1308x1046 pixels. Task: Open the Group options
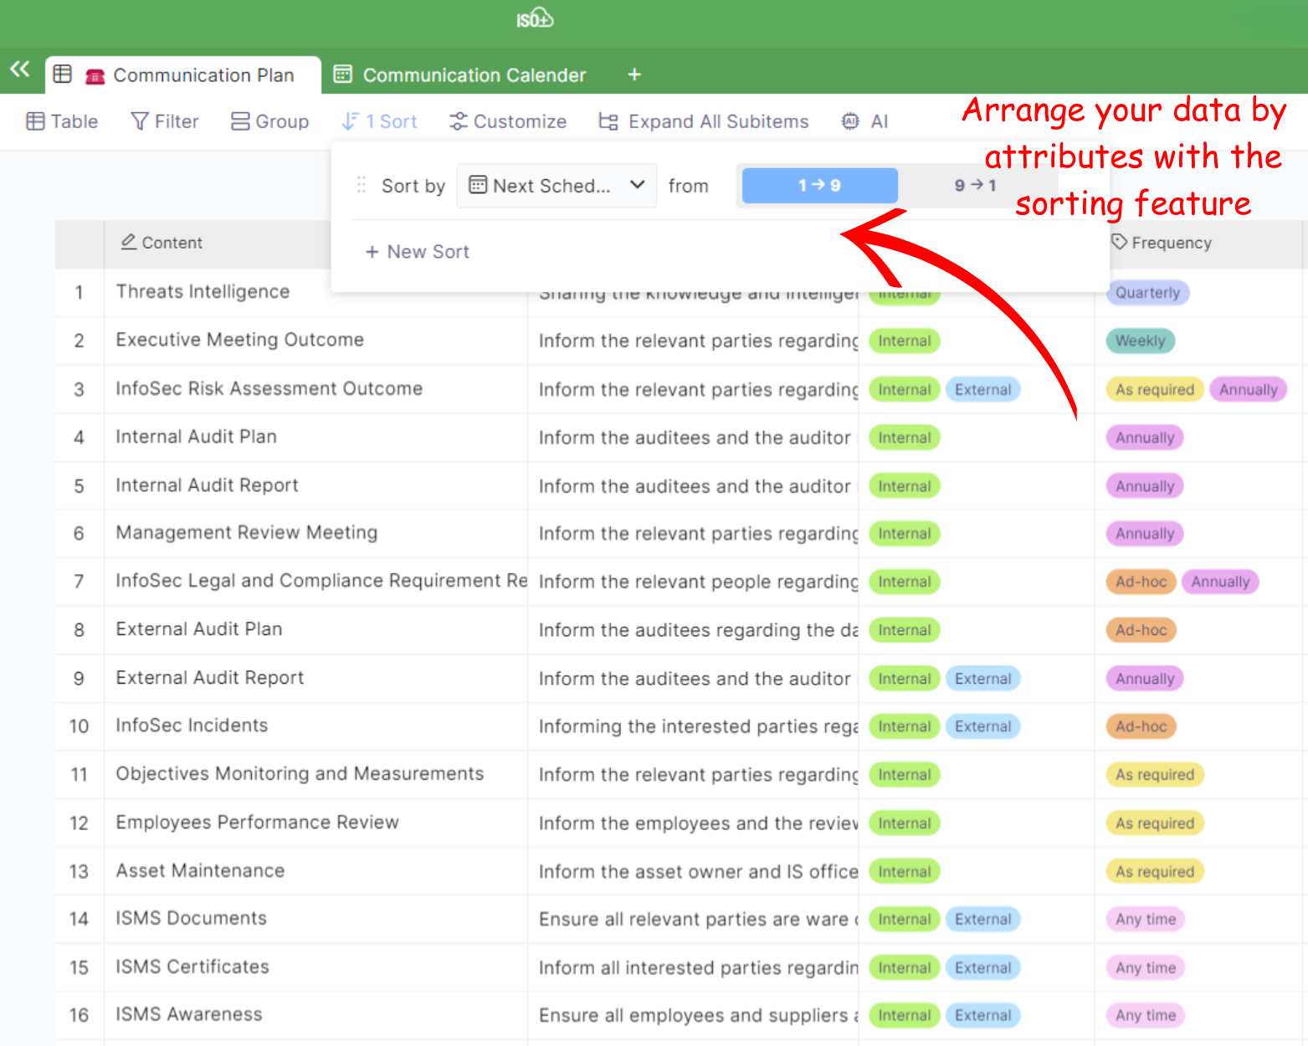(269, 121)
